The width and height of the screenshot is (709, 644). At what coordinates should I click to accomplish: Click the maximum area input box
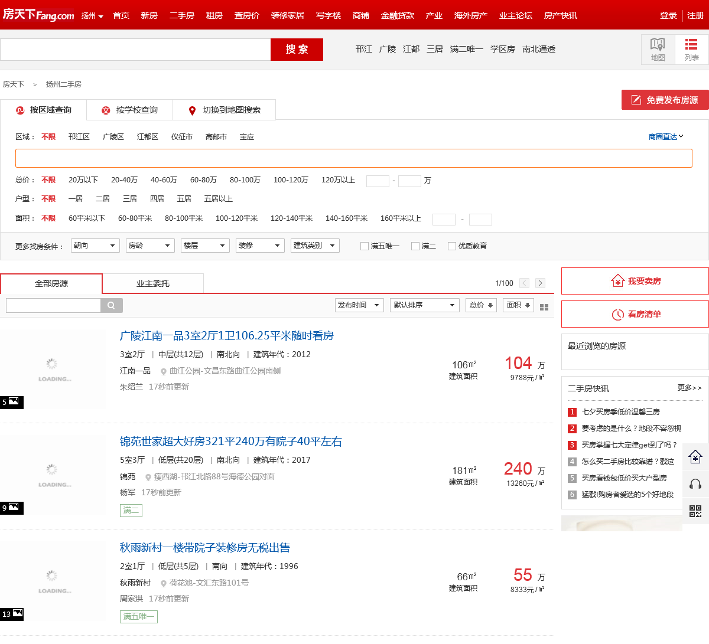pos(480,220)
